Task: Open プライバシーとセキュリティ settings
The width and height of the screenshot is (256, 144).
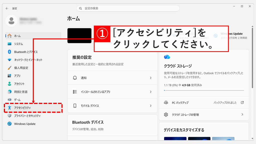Action: [x=33, y=115]
